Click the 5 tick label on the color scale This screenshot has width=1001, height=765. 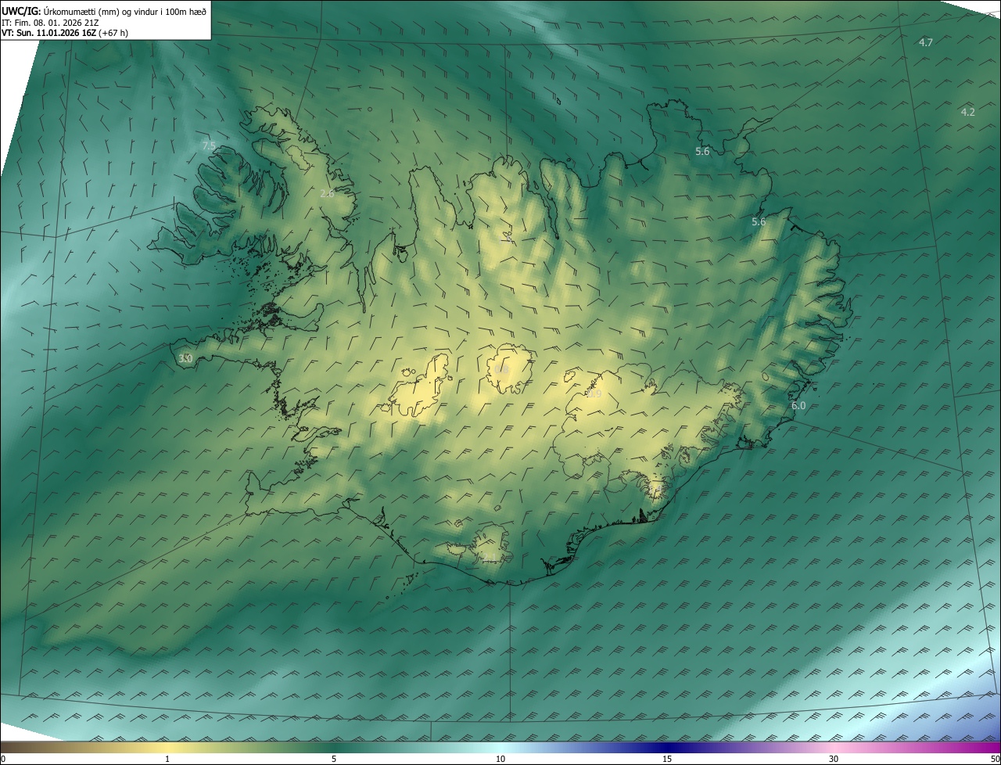pyautogui.click(x=334, y=760)
